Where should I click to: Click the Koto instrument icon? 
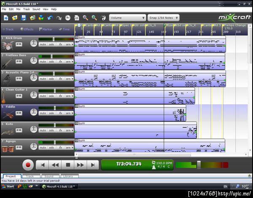point(8,132)
